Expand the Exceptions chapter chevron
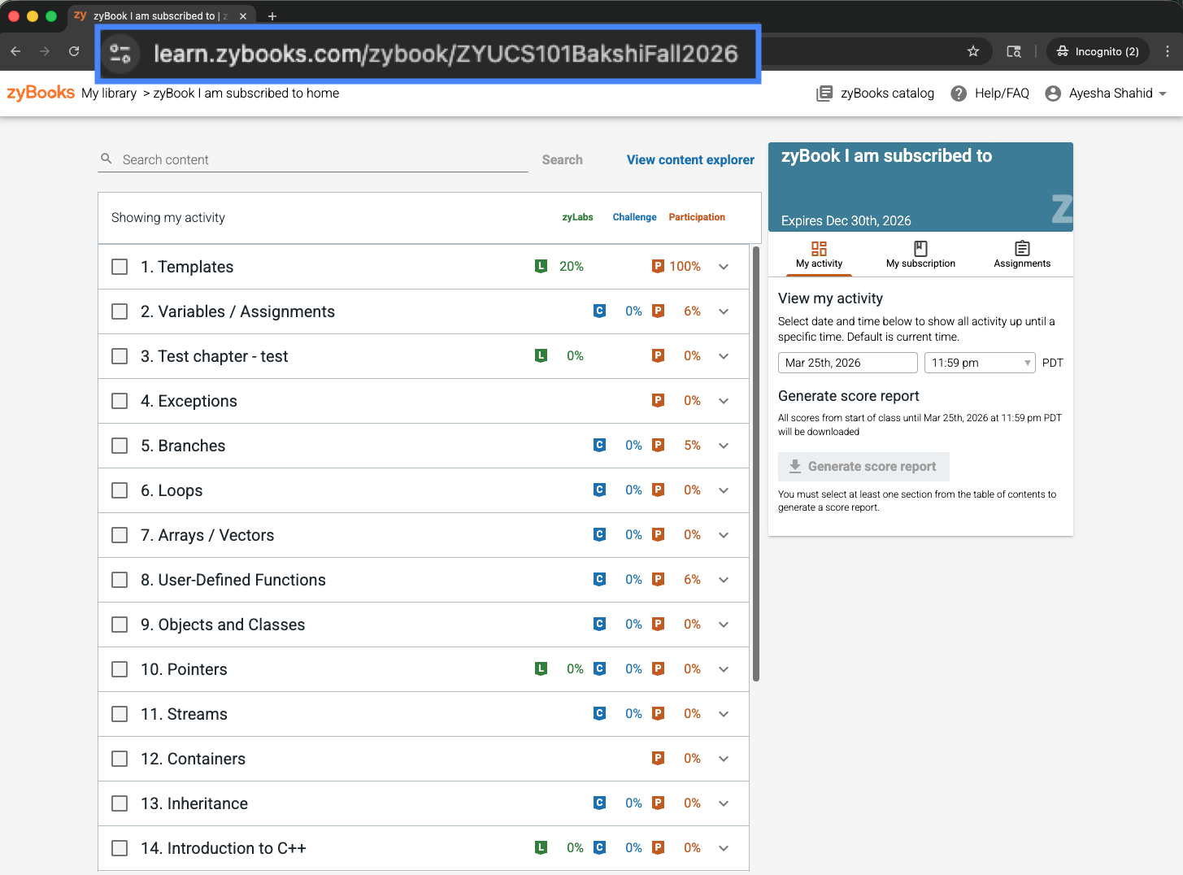 tap(724, 401)
